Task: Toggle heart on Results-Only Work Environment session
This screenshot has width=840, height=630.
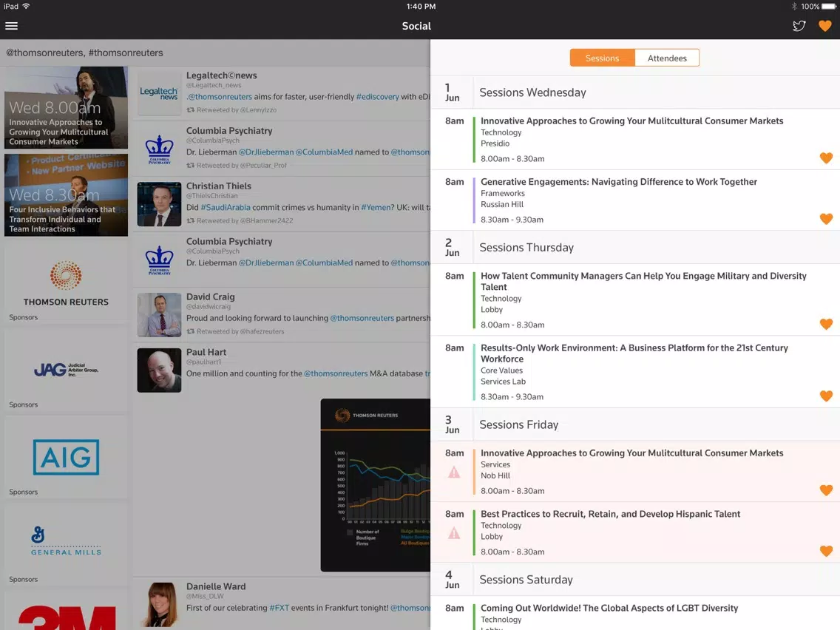Action: pos(826,396)
